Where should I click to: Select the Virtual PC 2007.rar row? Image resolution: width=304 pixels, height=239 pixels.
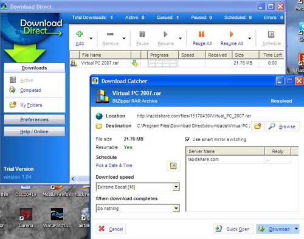pyautogui.click(x=177, y=63)
